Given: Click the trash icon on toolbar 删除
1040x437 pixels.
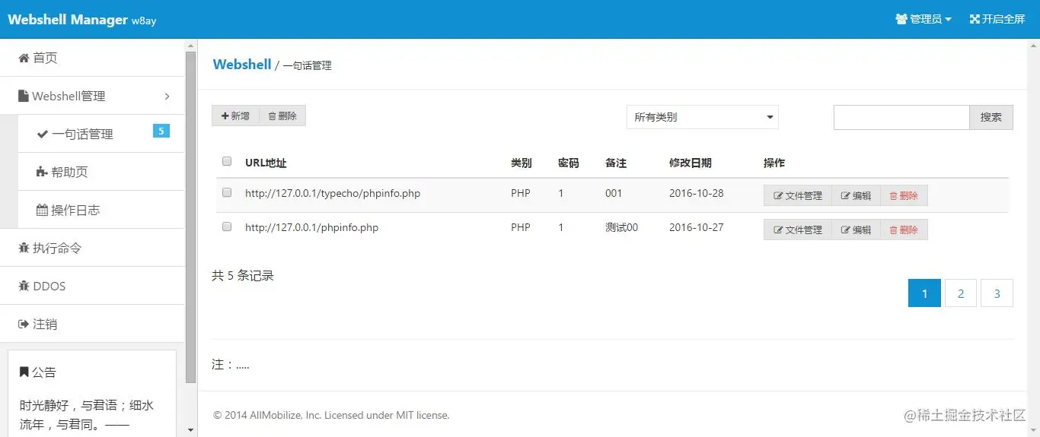Looking at the screenshot, I should [x=272, y=116].
